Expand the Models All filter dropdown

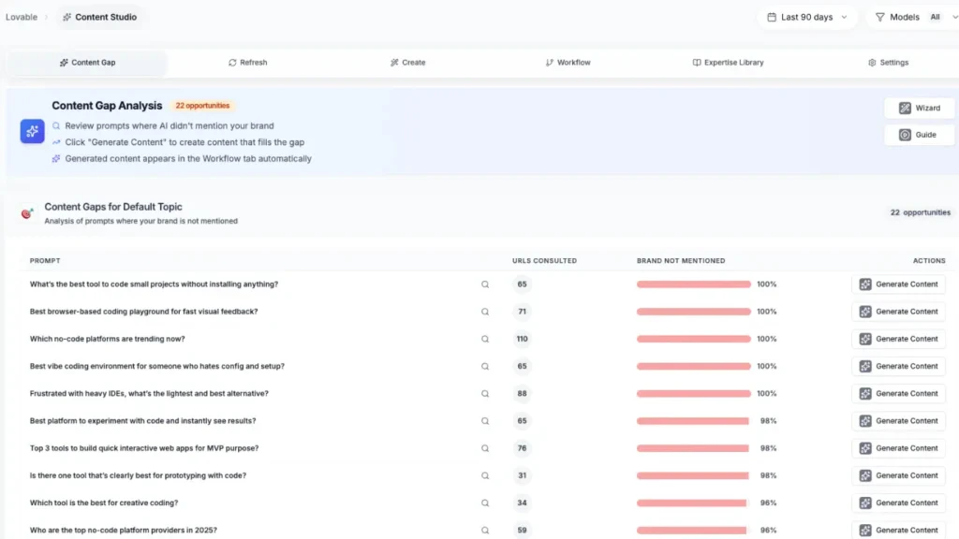pos(914,17)
